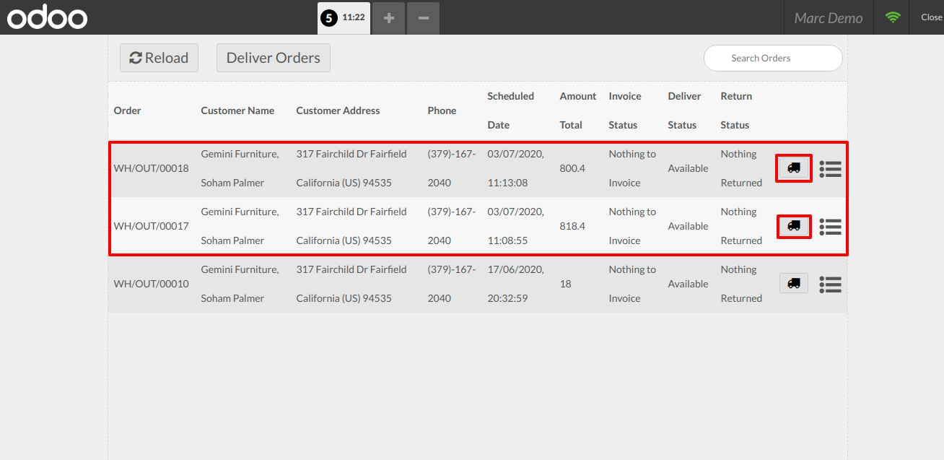Screen dimensions: 944x460
Task: Click truck icon for order WH/OUT/00010
Action: coord(794,283)
